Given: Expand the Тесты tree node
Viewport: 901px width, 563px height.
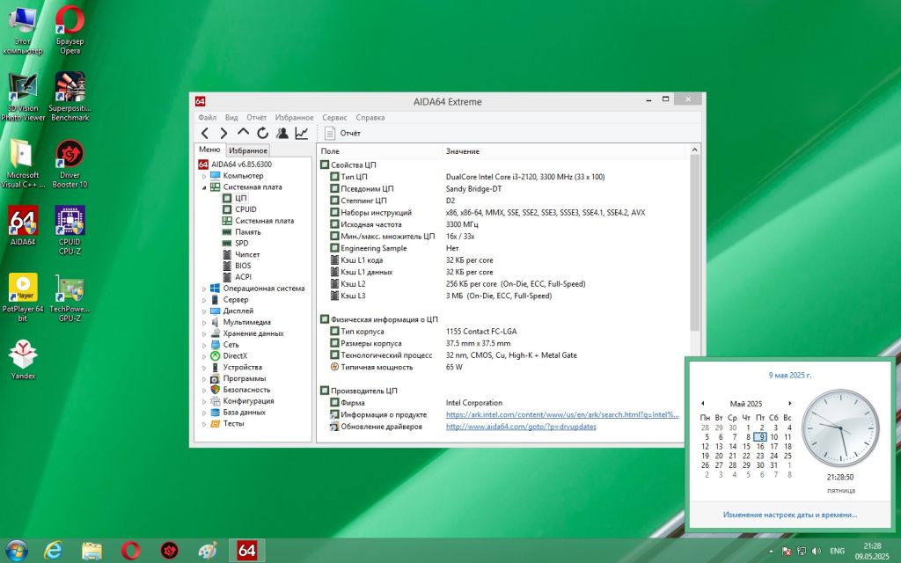Looking at the screenshot, I should (x=204, y=424).
